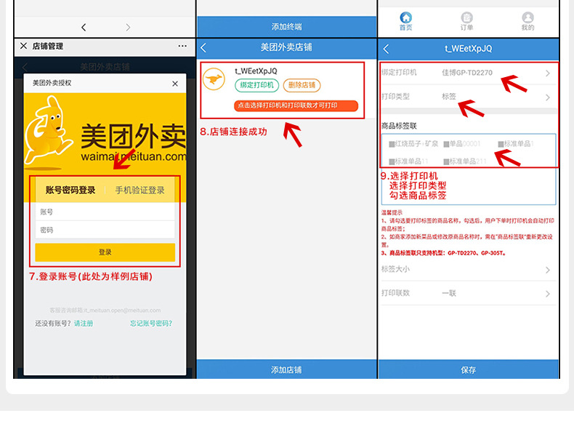Click the yellow 登录 button
The height and width of the screenshot is (421, 574).
coord(105,252)
